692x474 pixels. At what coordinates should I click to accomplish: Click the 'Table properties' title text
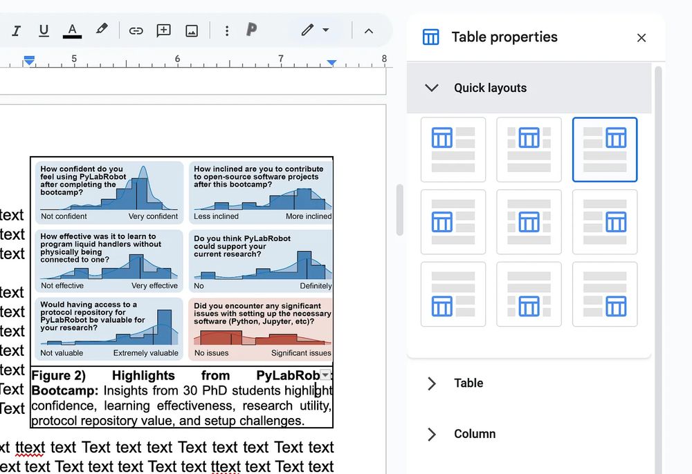click(504, 37)
